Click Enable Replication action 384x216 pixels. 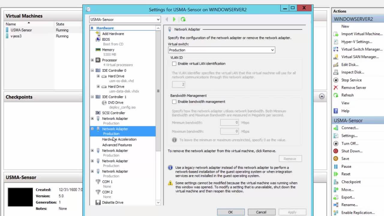coord(358,213)
